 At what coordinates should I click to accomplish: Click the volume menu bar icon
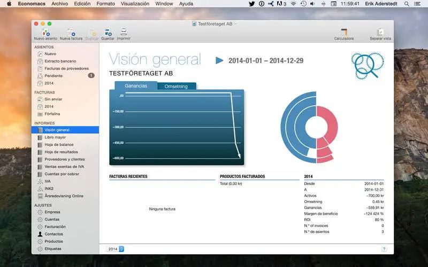(x=312, y=4)
